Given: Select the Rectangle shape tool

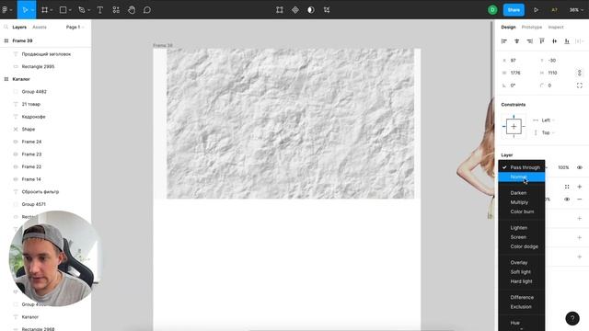Looking at the screenshot, I should pos(64,10).
